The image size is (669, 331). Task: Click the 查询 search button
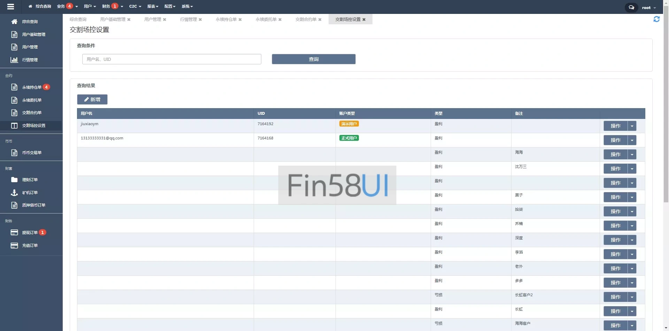(x=313, y=59)
